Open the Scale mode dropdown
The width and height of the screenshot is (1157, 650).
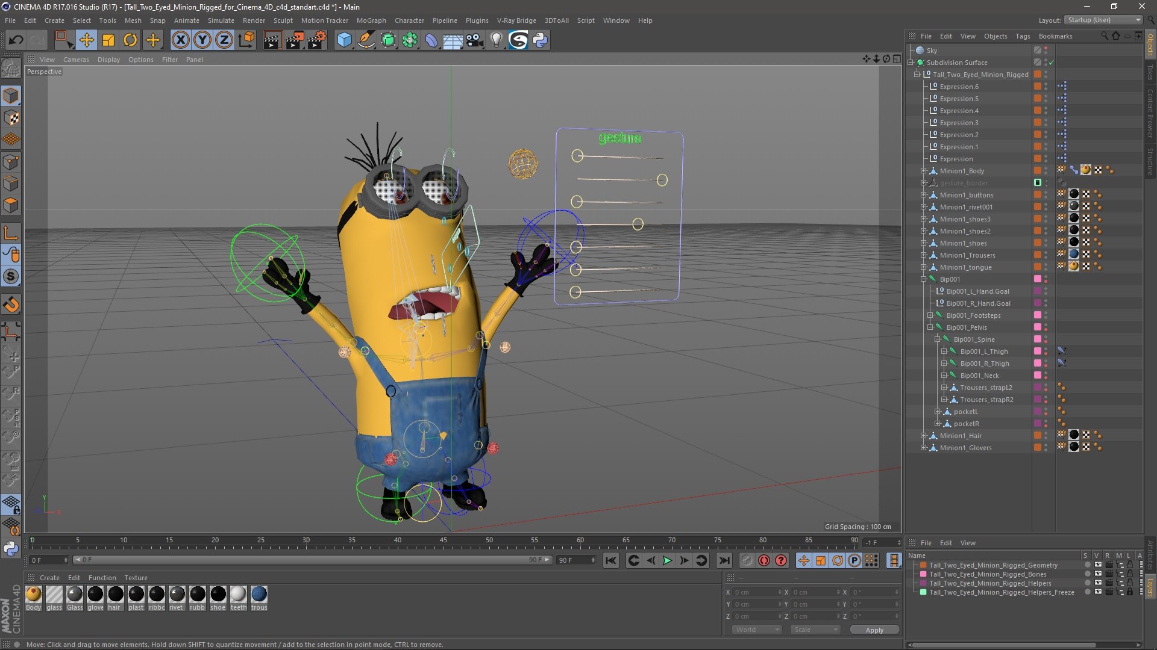click(815, 630)
